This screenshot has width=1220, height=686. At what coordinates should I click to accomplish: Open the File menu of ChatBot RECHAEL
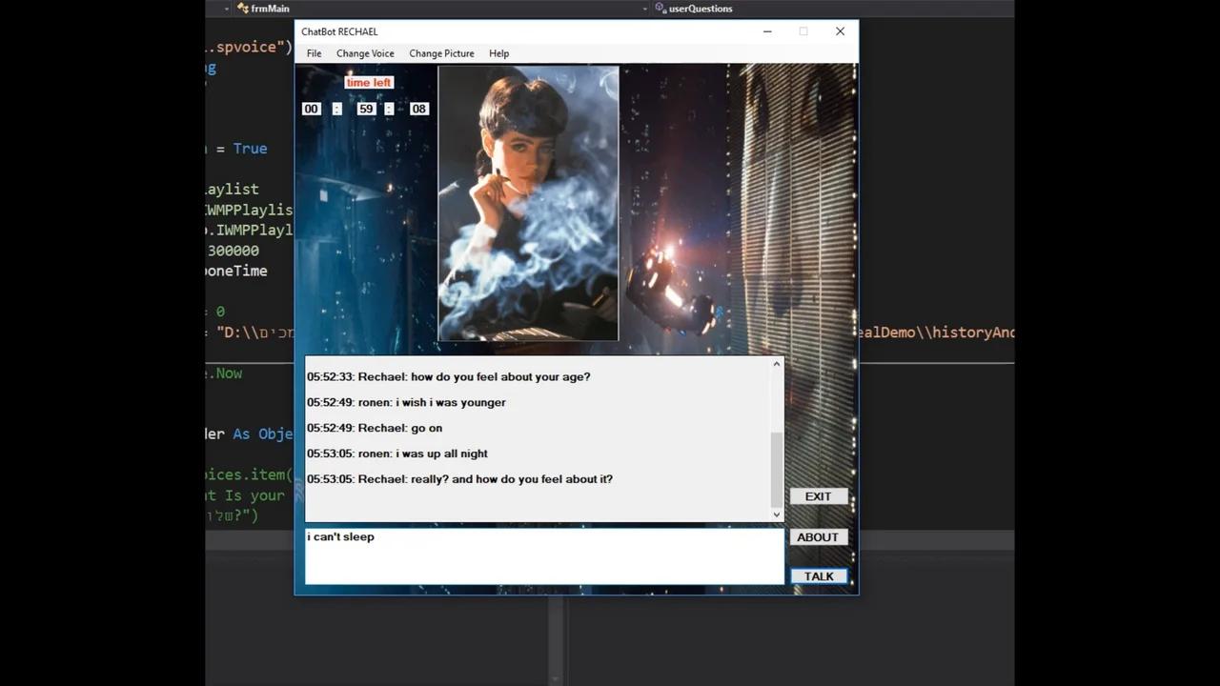[314, 53]
